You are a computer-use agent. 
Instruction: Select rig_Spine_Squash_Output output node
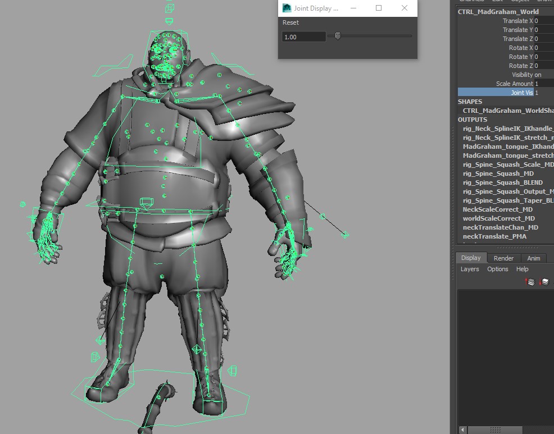[508, 191]
